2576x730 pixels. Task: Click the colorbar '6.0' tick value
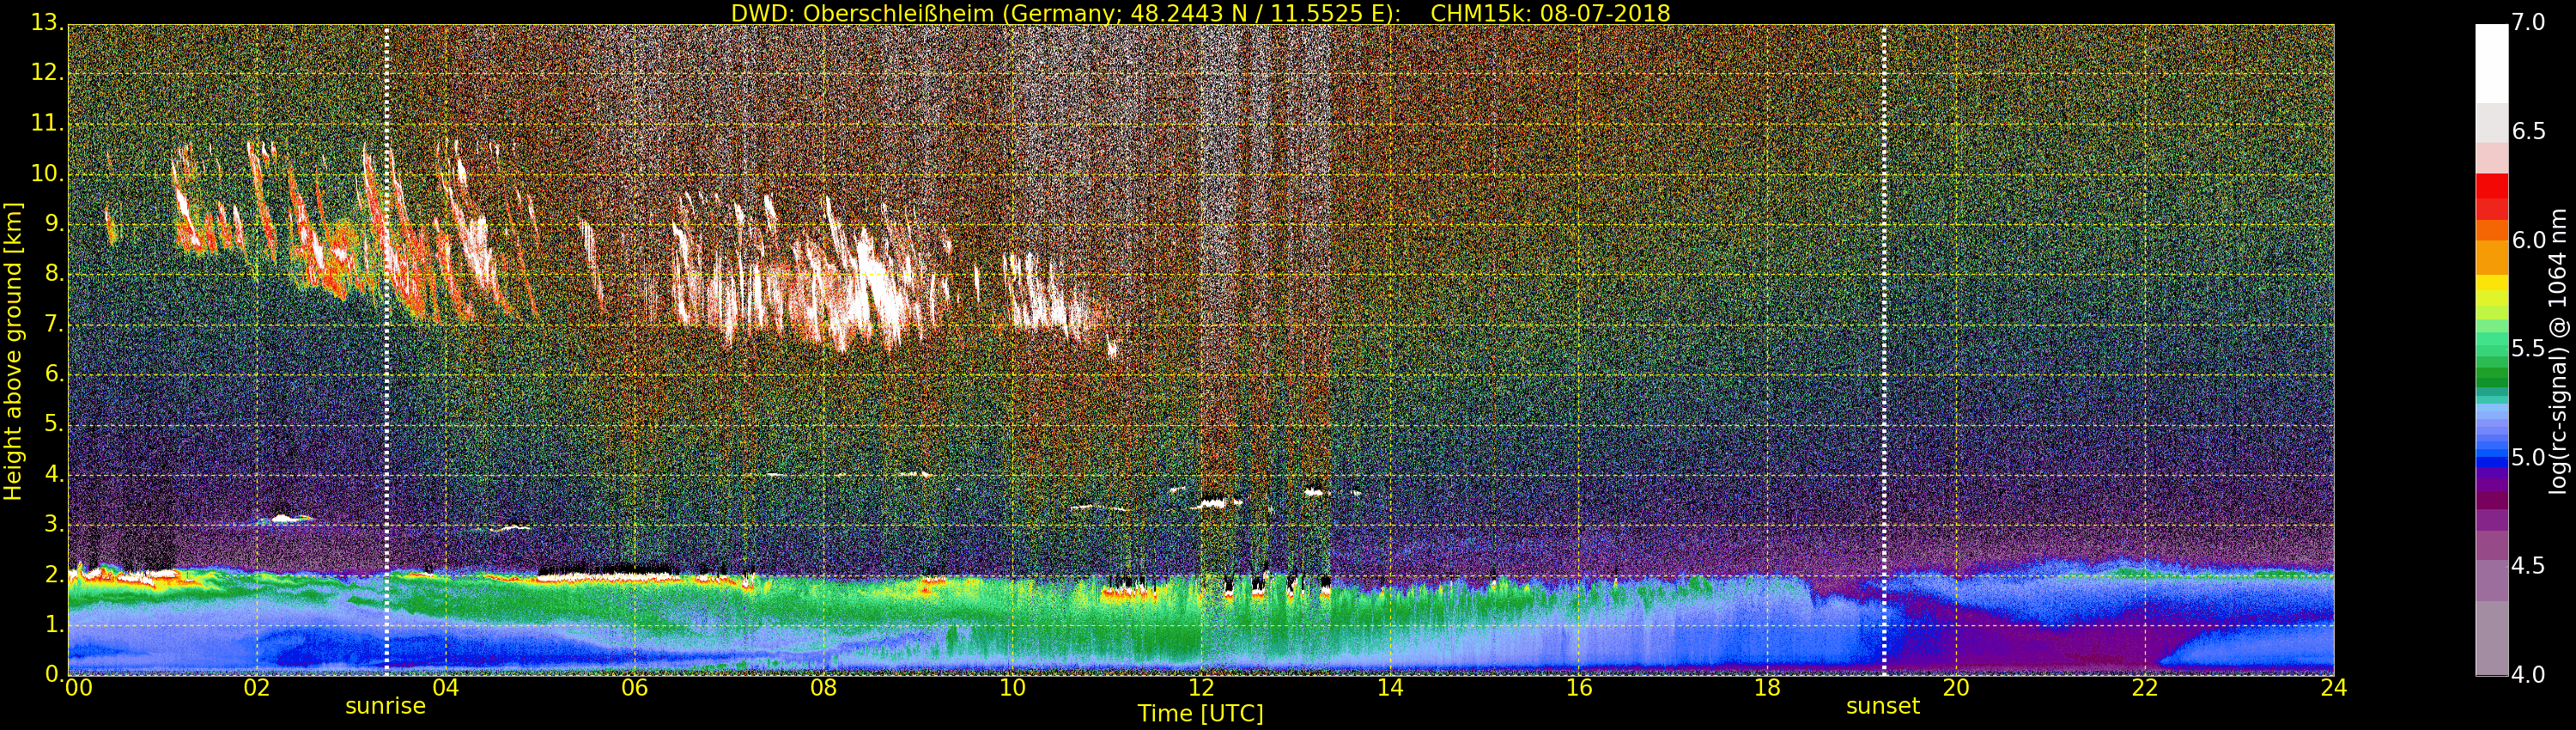point(2528,240)
